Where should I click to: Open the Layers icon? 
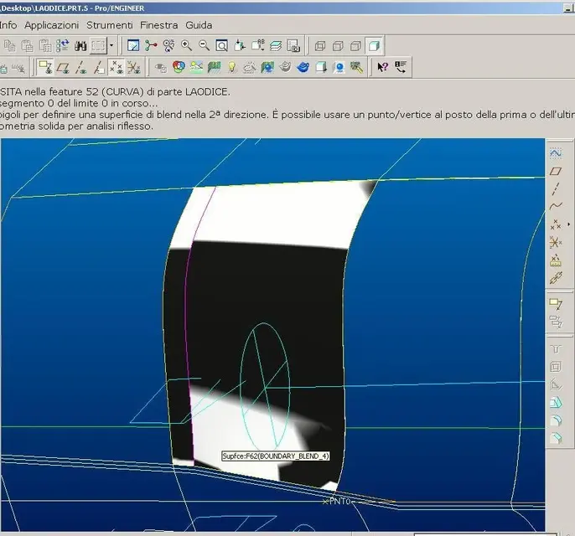coord(276,46)
